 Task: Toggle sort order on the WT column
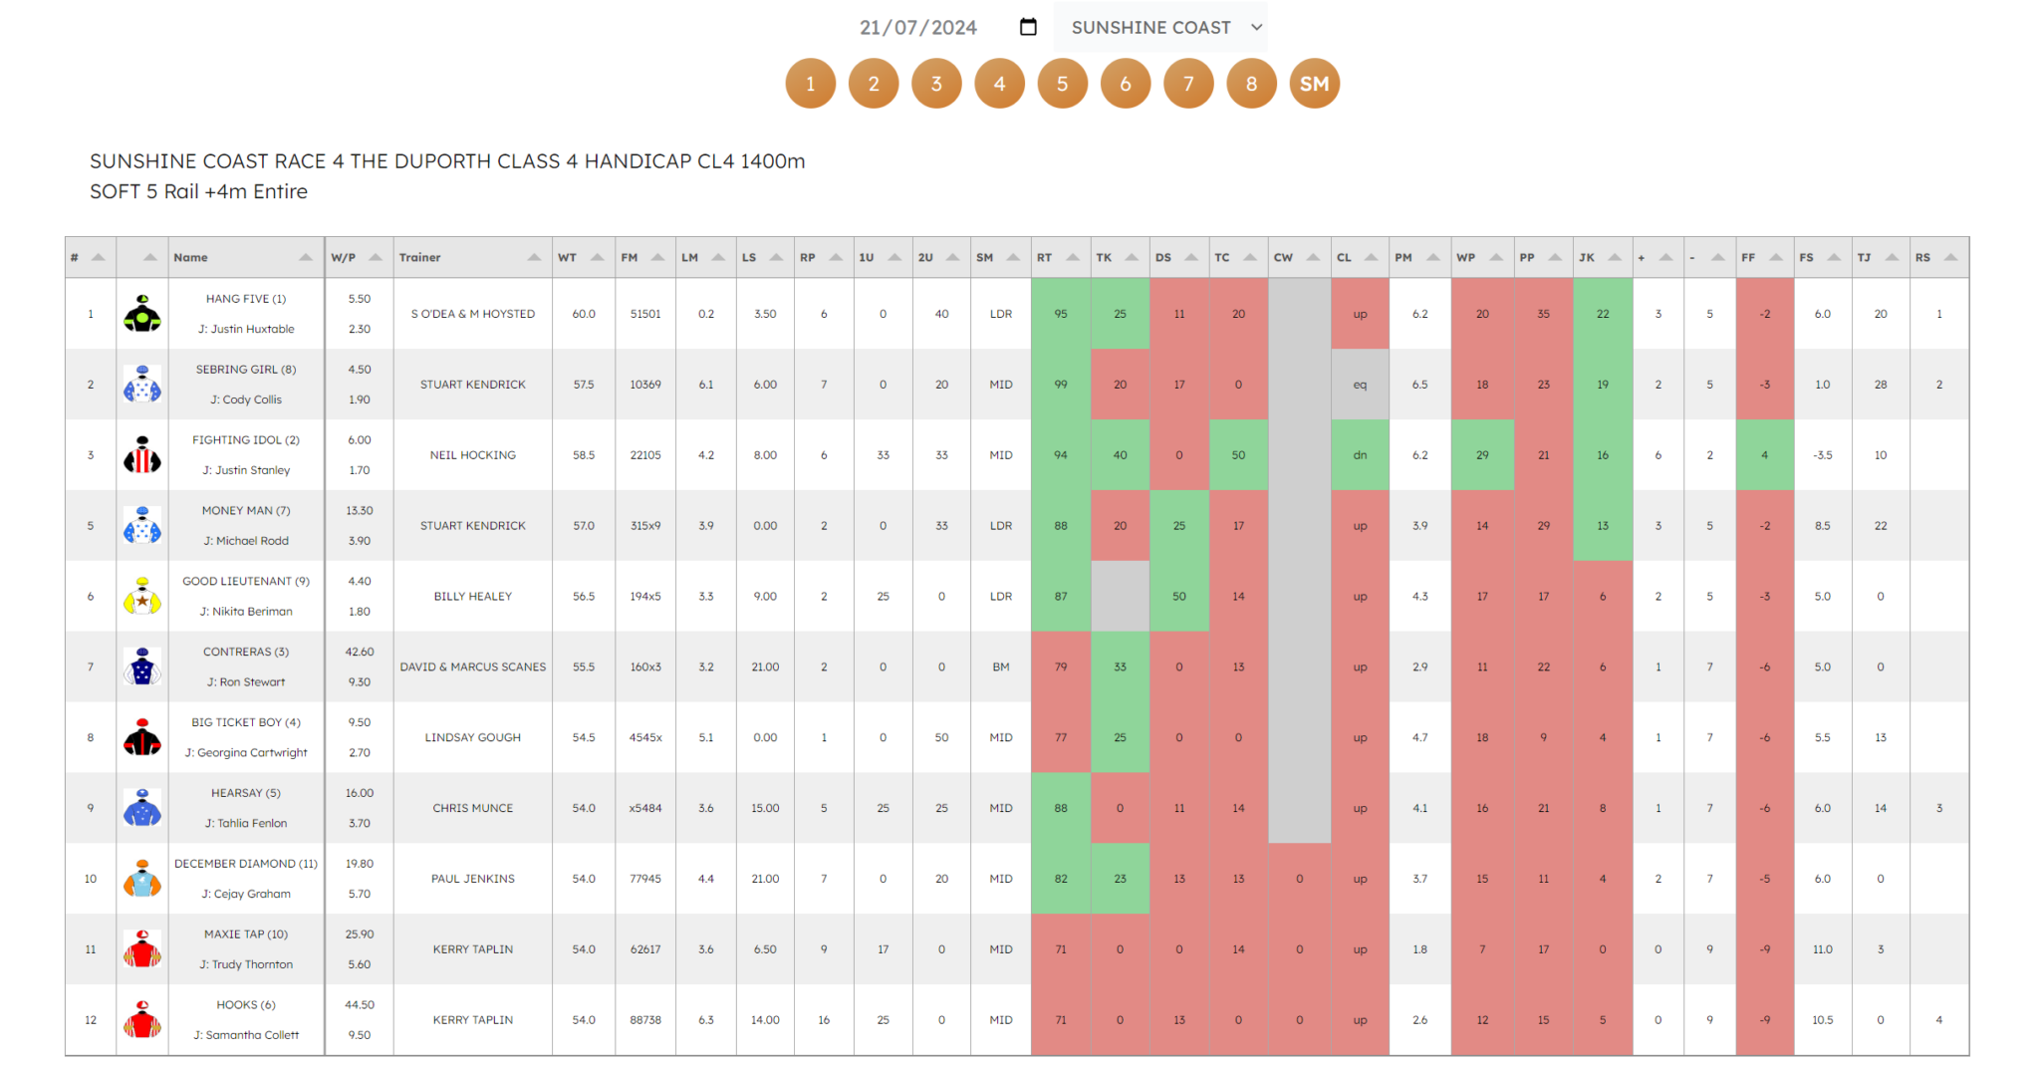pos(597,256)
